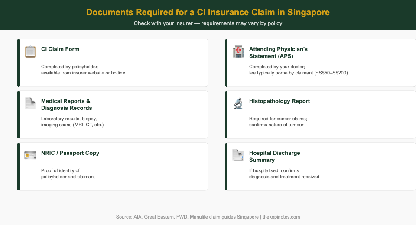This screenshot has height=225, width=416.
Task: Click text 'Proof of identity of'
Action: tap(60, 170)
